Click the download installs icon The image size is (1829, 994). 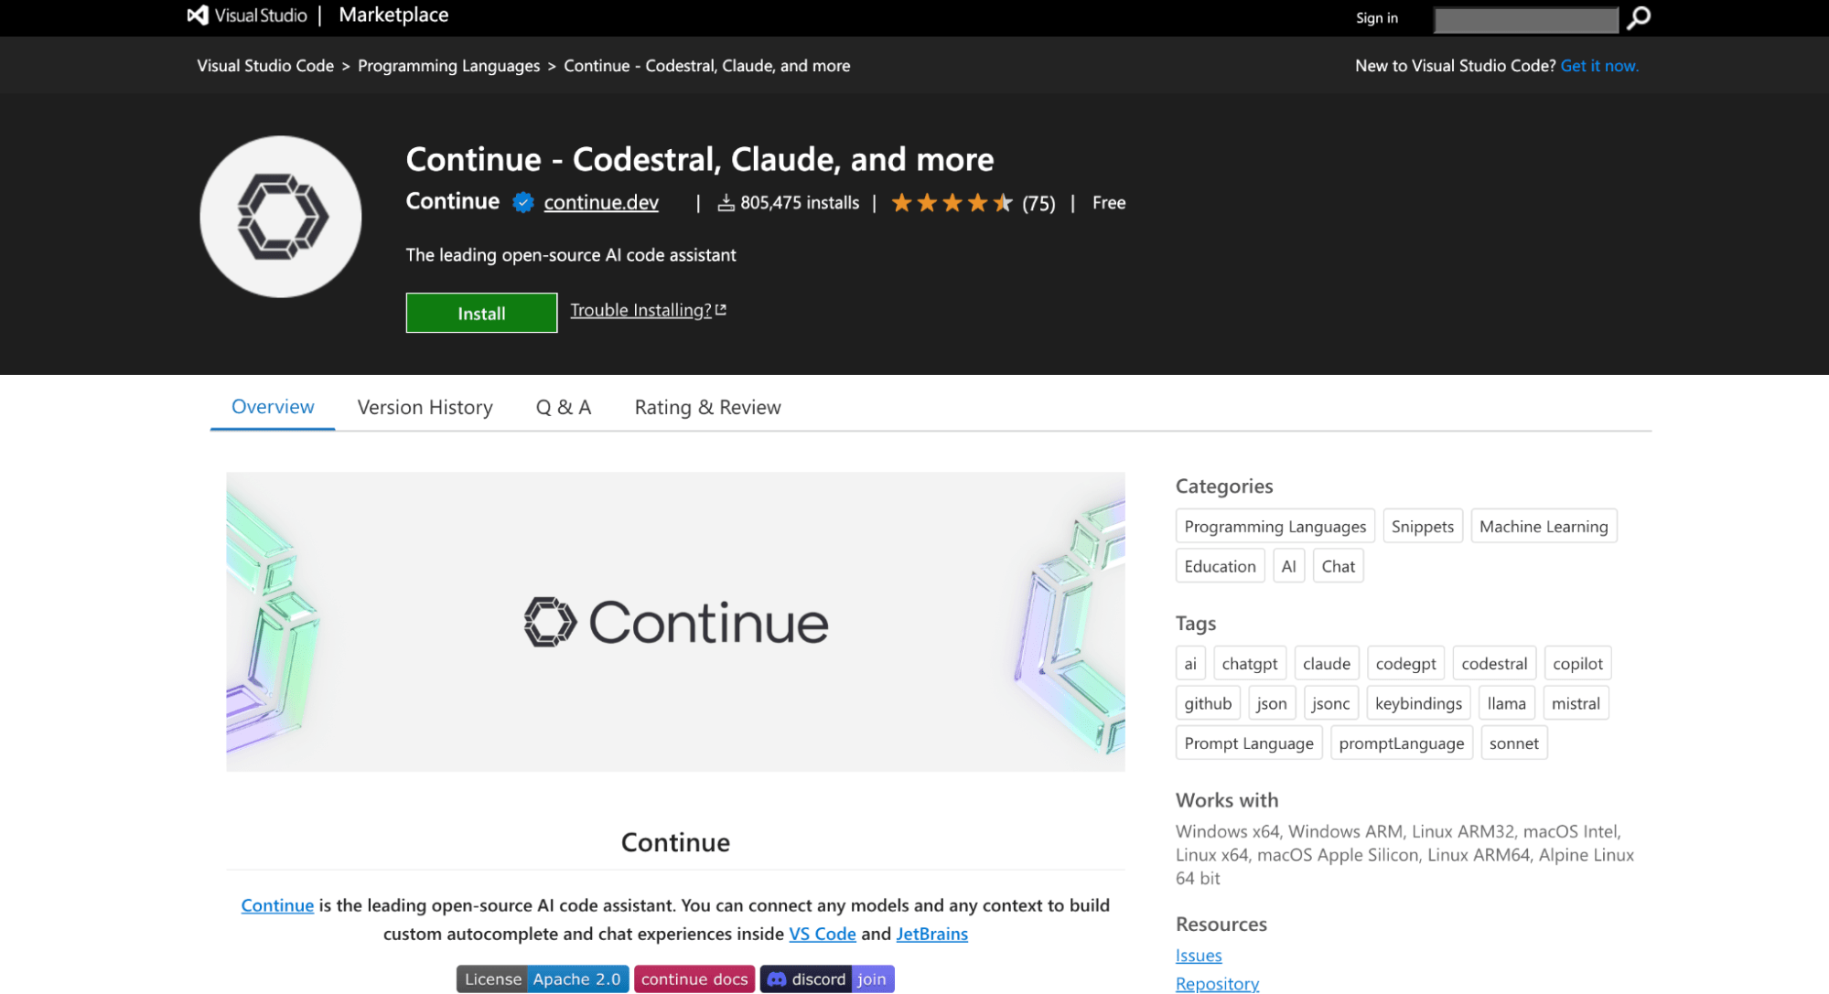(726, 203)
